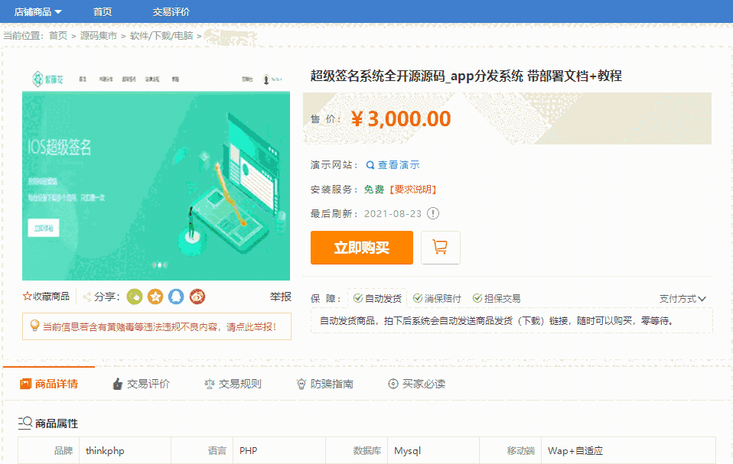Click 收藏商品 star to favorite product
The height and width of the screenshot is (464, 733).
point(46,297)
